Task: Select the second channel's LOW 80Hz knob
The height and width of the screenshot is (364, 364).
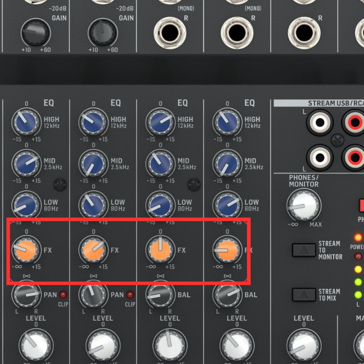Action: pyautogui.click(x=93, y=204)
